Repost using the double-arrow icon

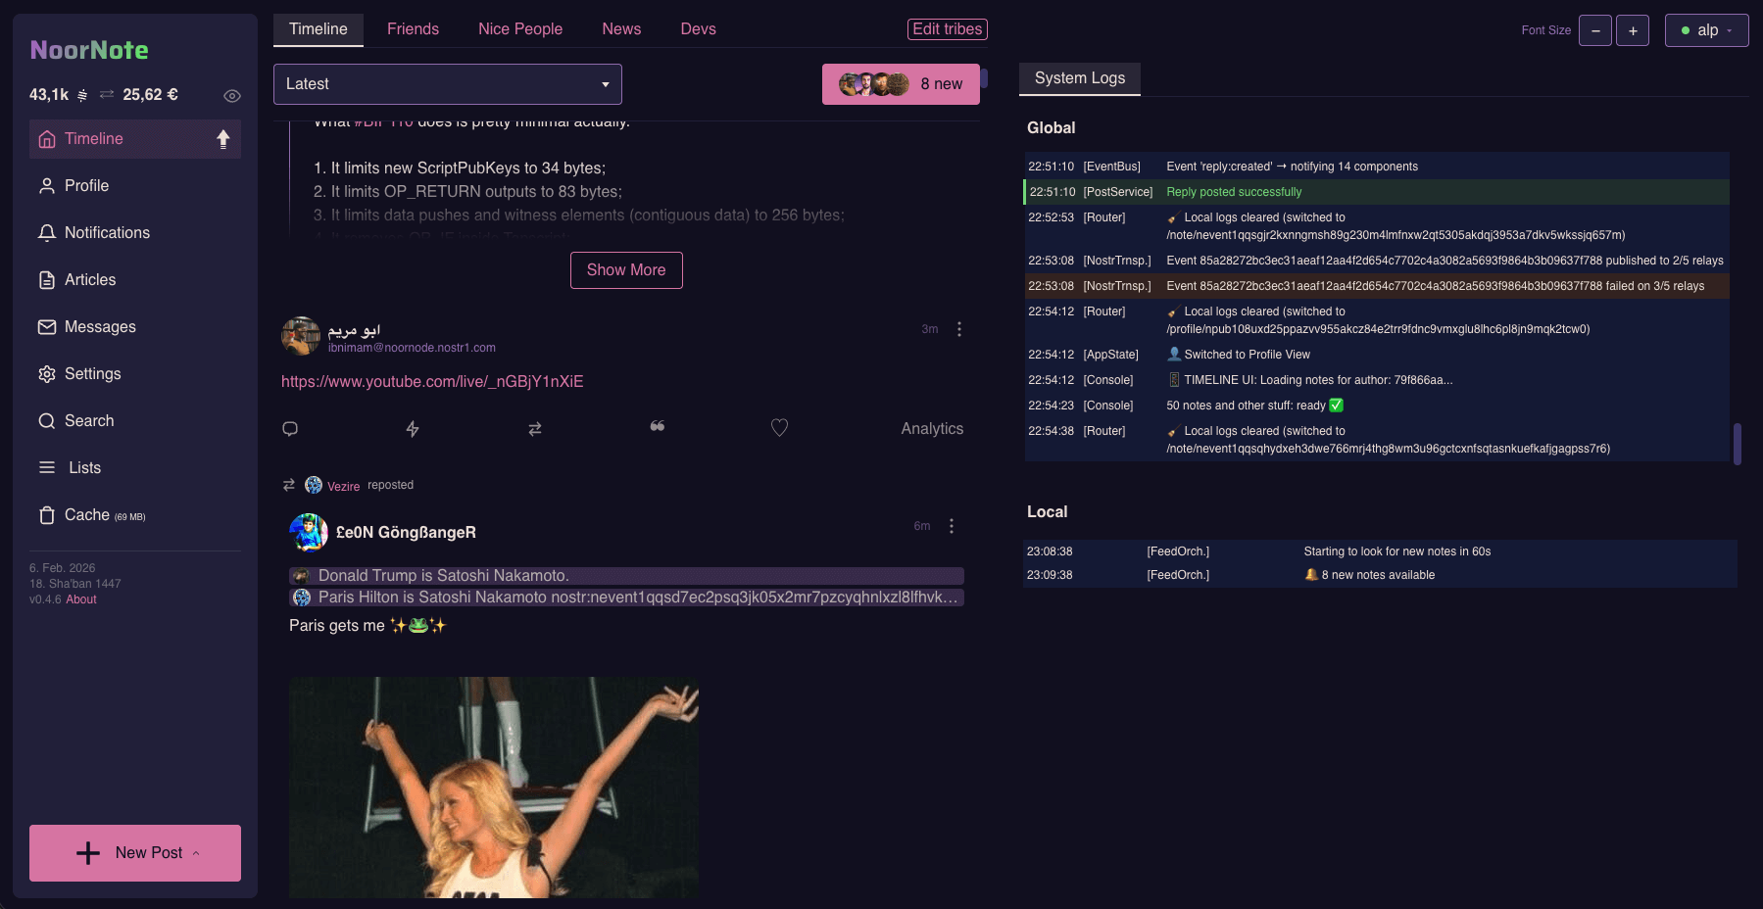[534, 428]
